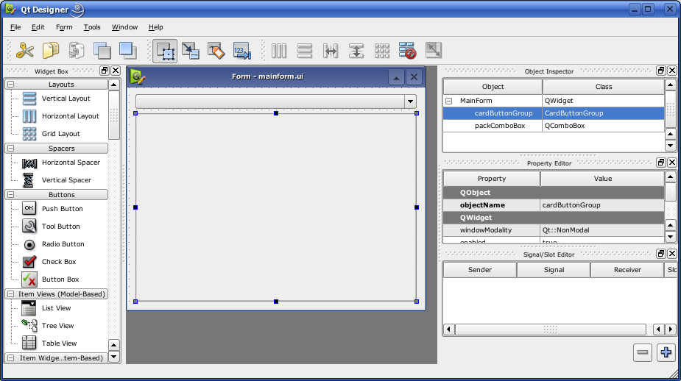
Task: Open the File menu
Action: 15,27
